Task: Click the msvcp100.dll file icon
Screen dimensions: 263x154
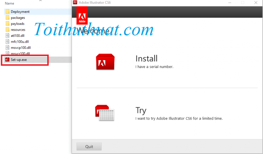Action: [x=8, y=48]
